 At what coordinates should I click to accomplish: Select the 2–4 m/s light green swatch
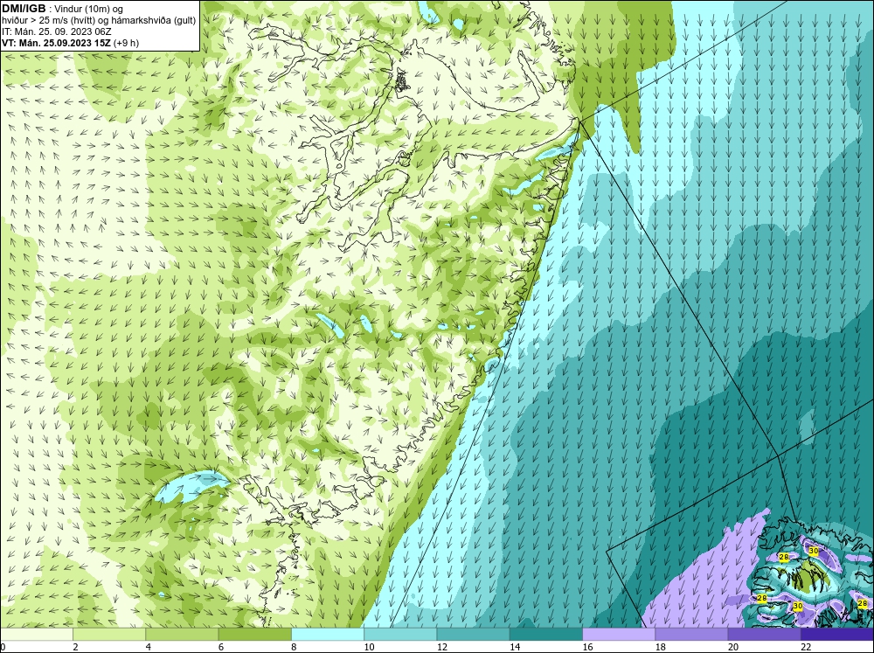[x=109, y=635]
